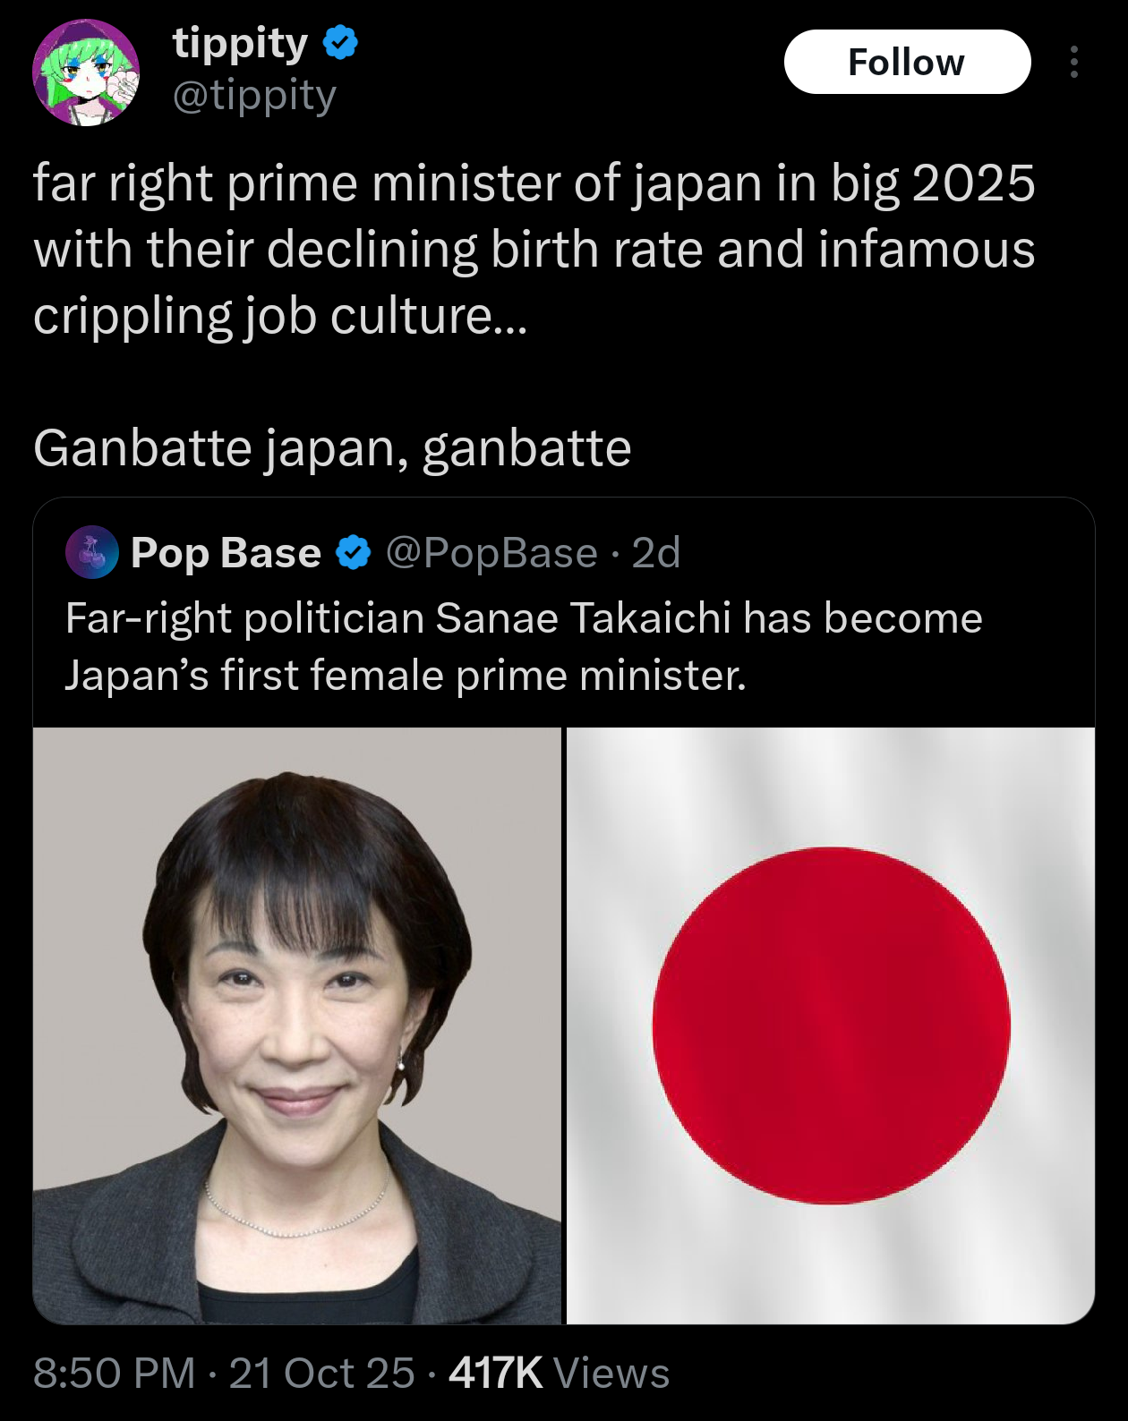Visit the @tippity handle profile

[x=254, y=96]
